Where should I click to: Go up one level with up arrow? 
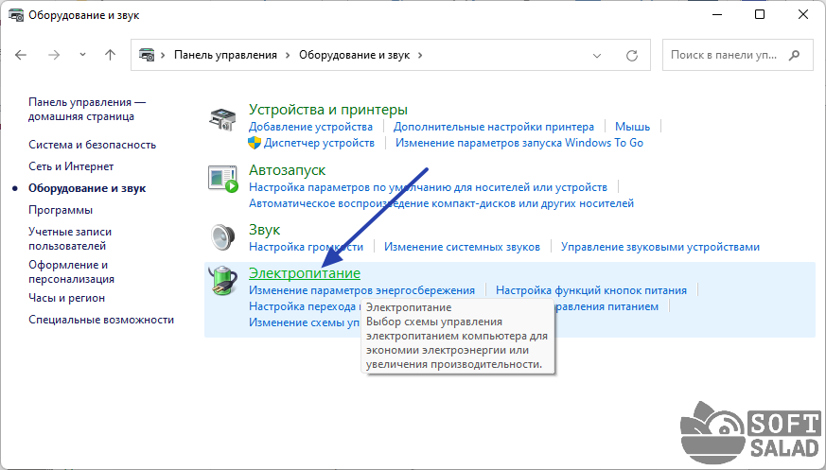click(110, 55)
